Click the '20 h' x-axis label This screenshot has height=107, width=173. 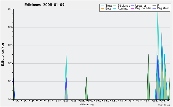(163, 102)
